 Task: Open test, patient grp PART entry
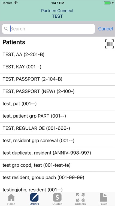tap(57, 116)
